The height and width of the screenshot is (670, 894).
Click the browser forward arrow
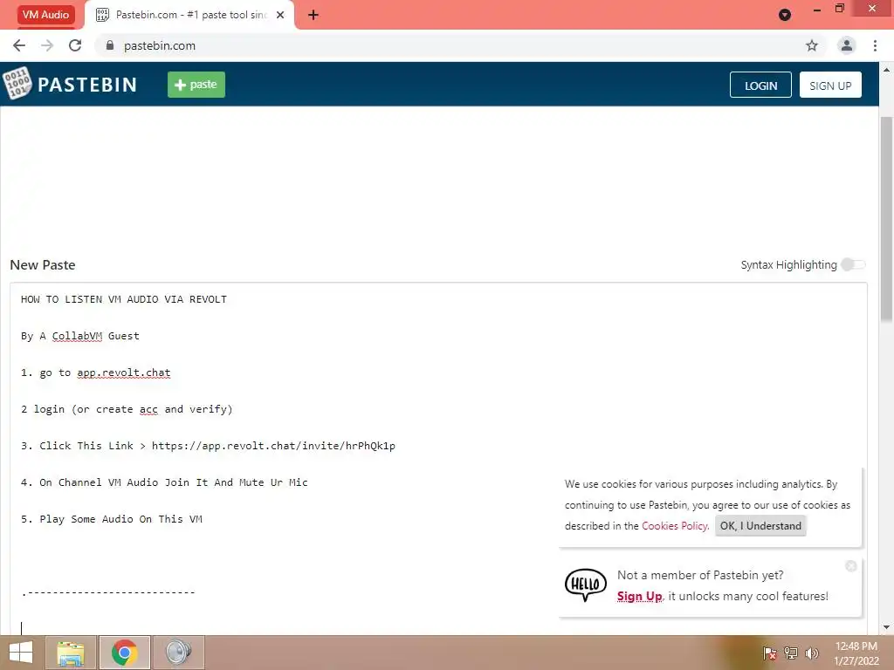(x=47, y=45)
